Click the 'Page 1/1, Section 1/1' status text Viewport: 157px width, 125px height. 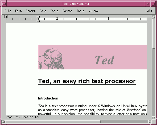23,117
